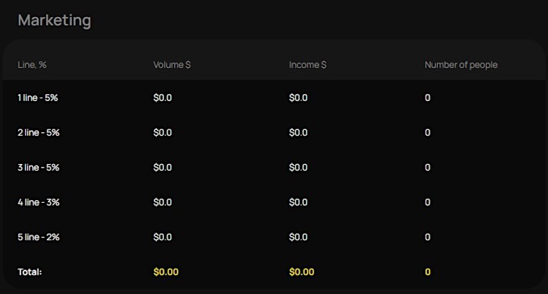Click the Marketing section heading
This screenshot has height=294, width=548.
(x=54, y=20)
